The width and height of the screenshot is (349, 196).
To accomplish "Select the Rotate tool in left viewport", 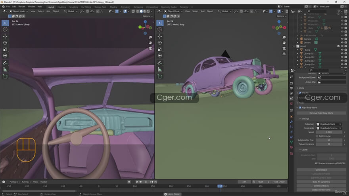I will pos(5,43).
